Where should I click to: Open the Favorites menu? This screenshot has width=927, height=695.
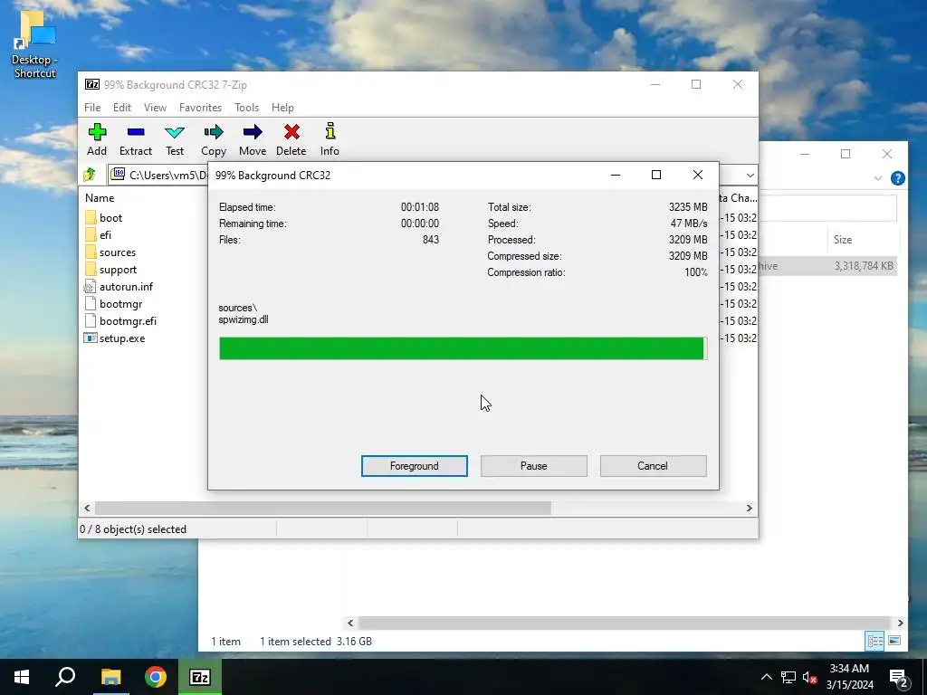[200, 108]
